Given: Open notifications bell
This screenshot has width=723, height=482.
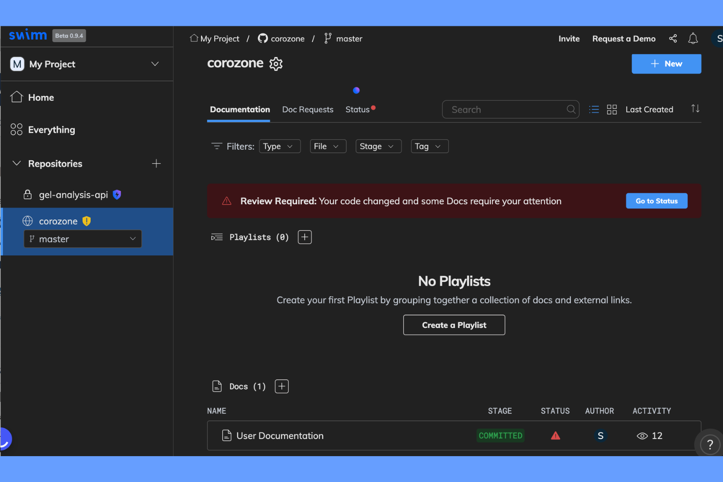Looking at the screenshot, I should coord(693,39).
